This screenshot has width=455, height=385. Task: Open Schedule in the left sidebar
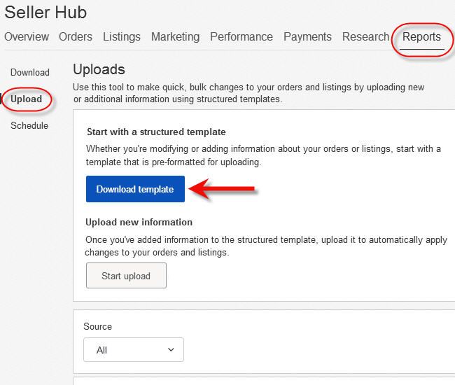[29, 125]
